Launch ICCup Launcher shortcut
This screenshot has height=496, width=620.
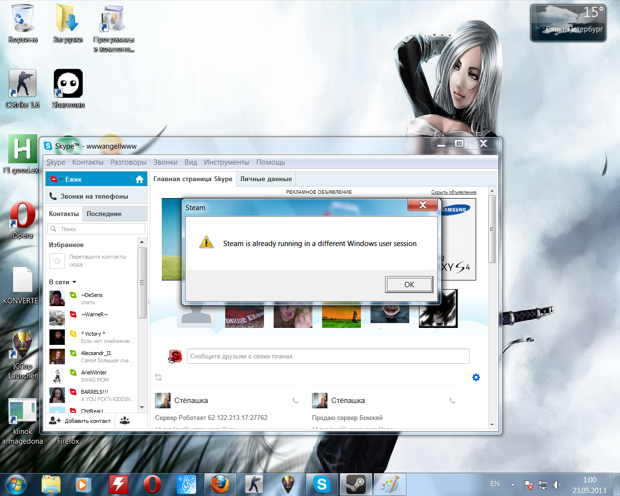[22, 355]
